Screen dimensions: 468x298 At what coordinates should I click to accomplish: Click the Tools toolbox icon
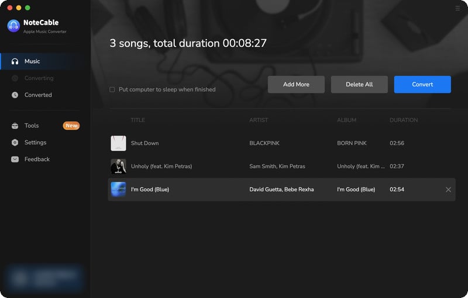tap(15, 126)
